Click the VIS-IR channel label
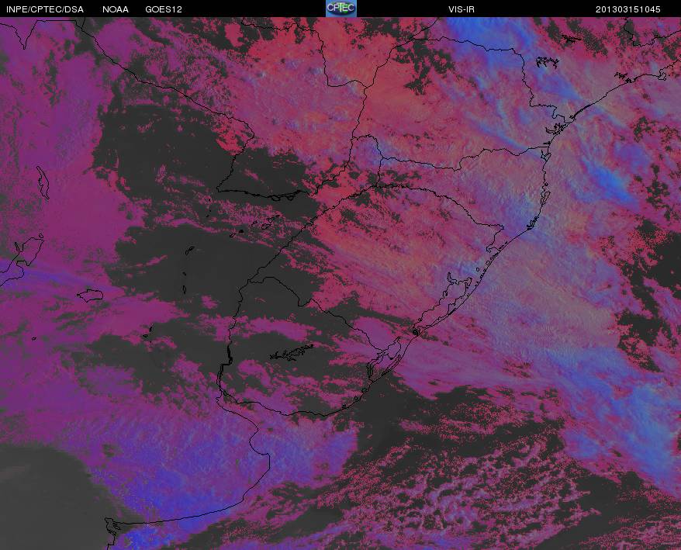 [461, 9]
